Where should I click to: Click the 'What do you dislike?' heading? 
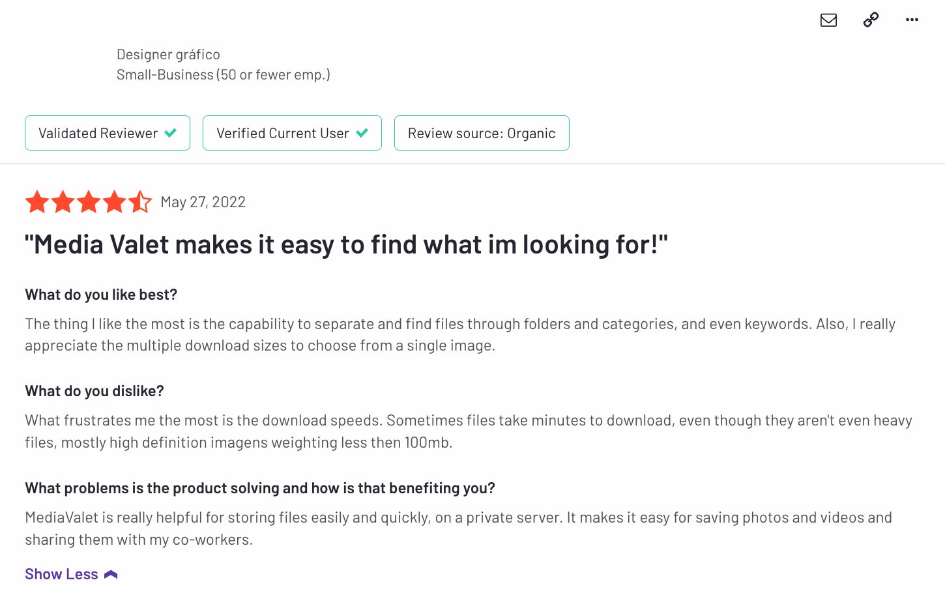(94, 391)
